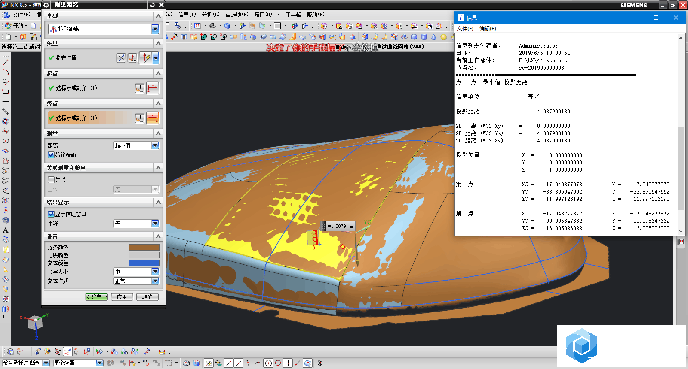Click the measure distance icon in bottom toolbar
This screenshot has width=688, height=369.
click(162, 352)
